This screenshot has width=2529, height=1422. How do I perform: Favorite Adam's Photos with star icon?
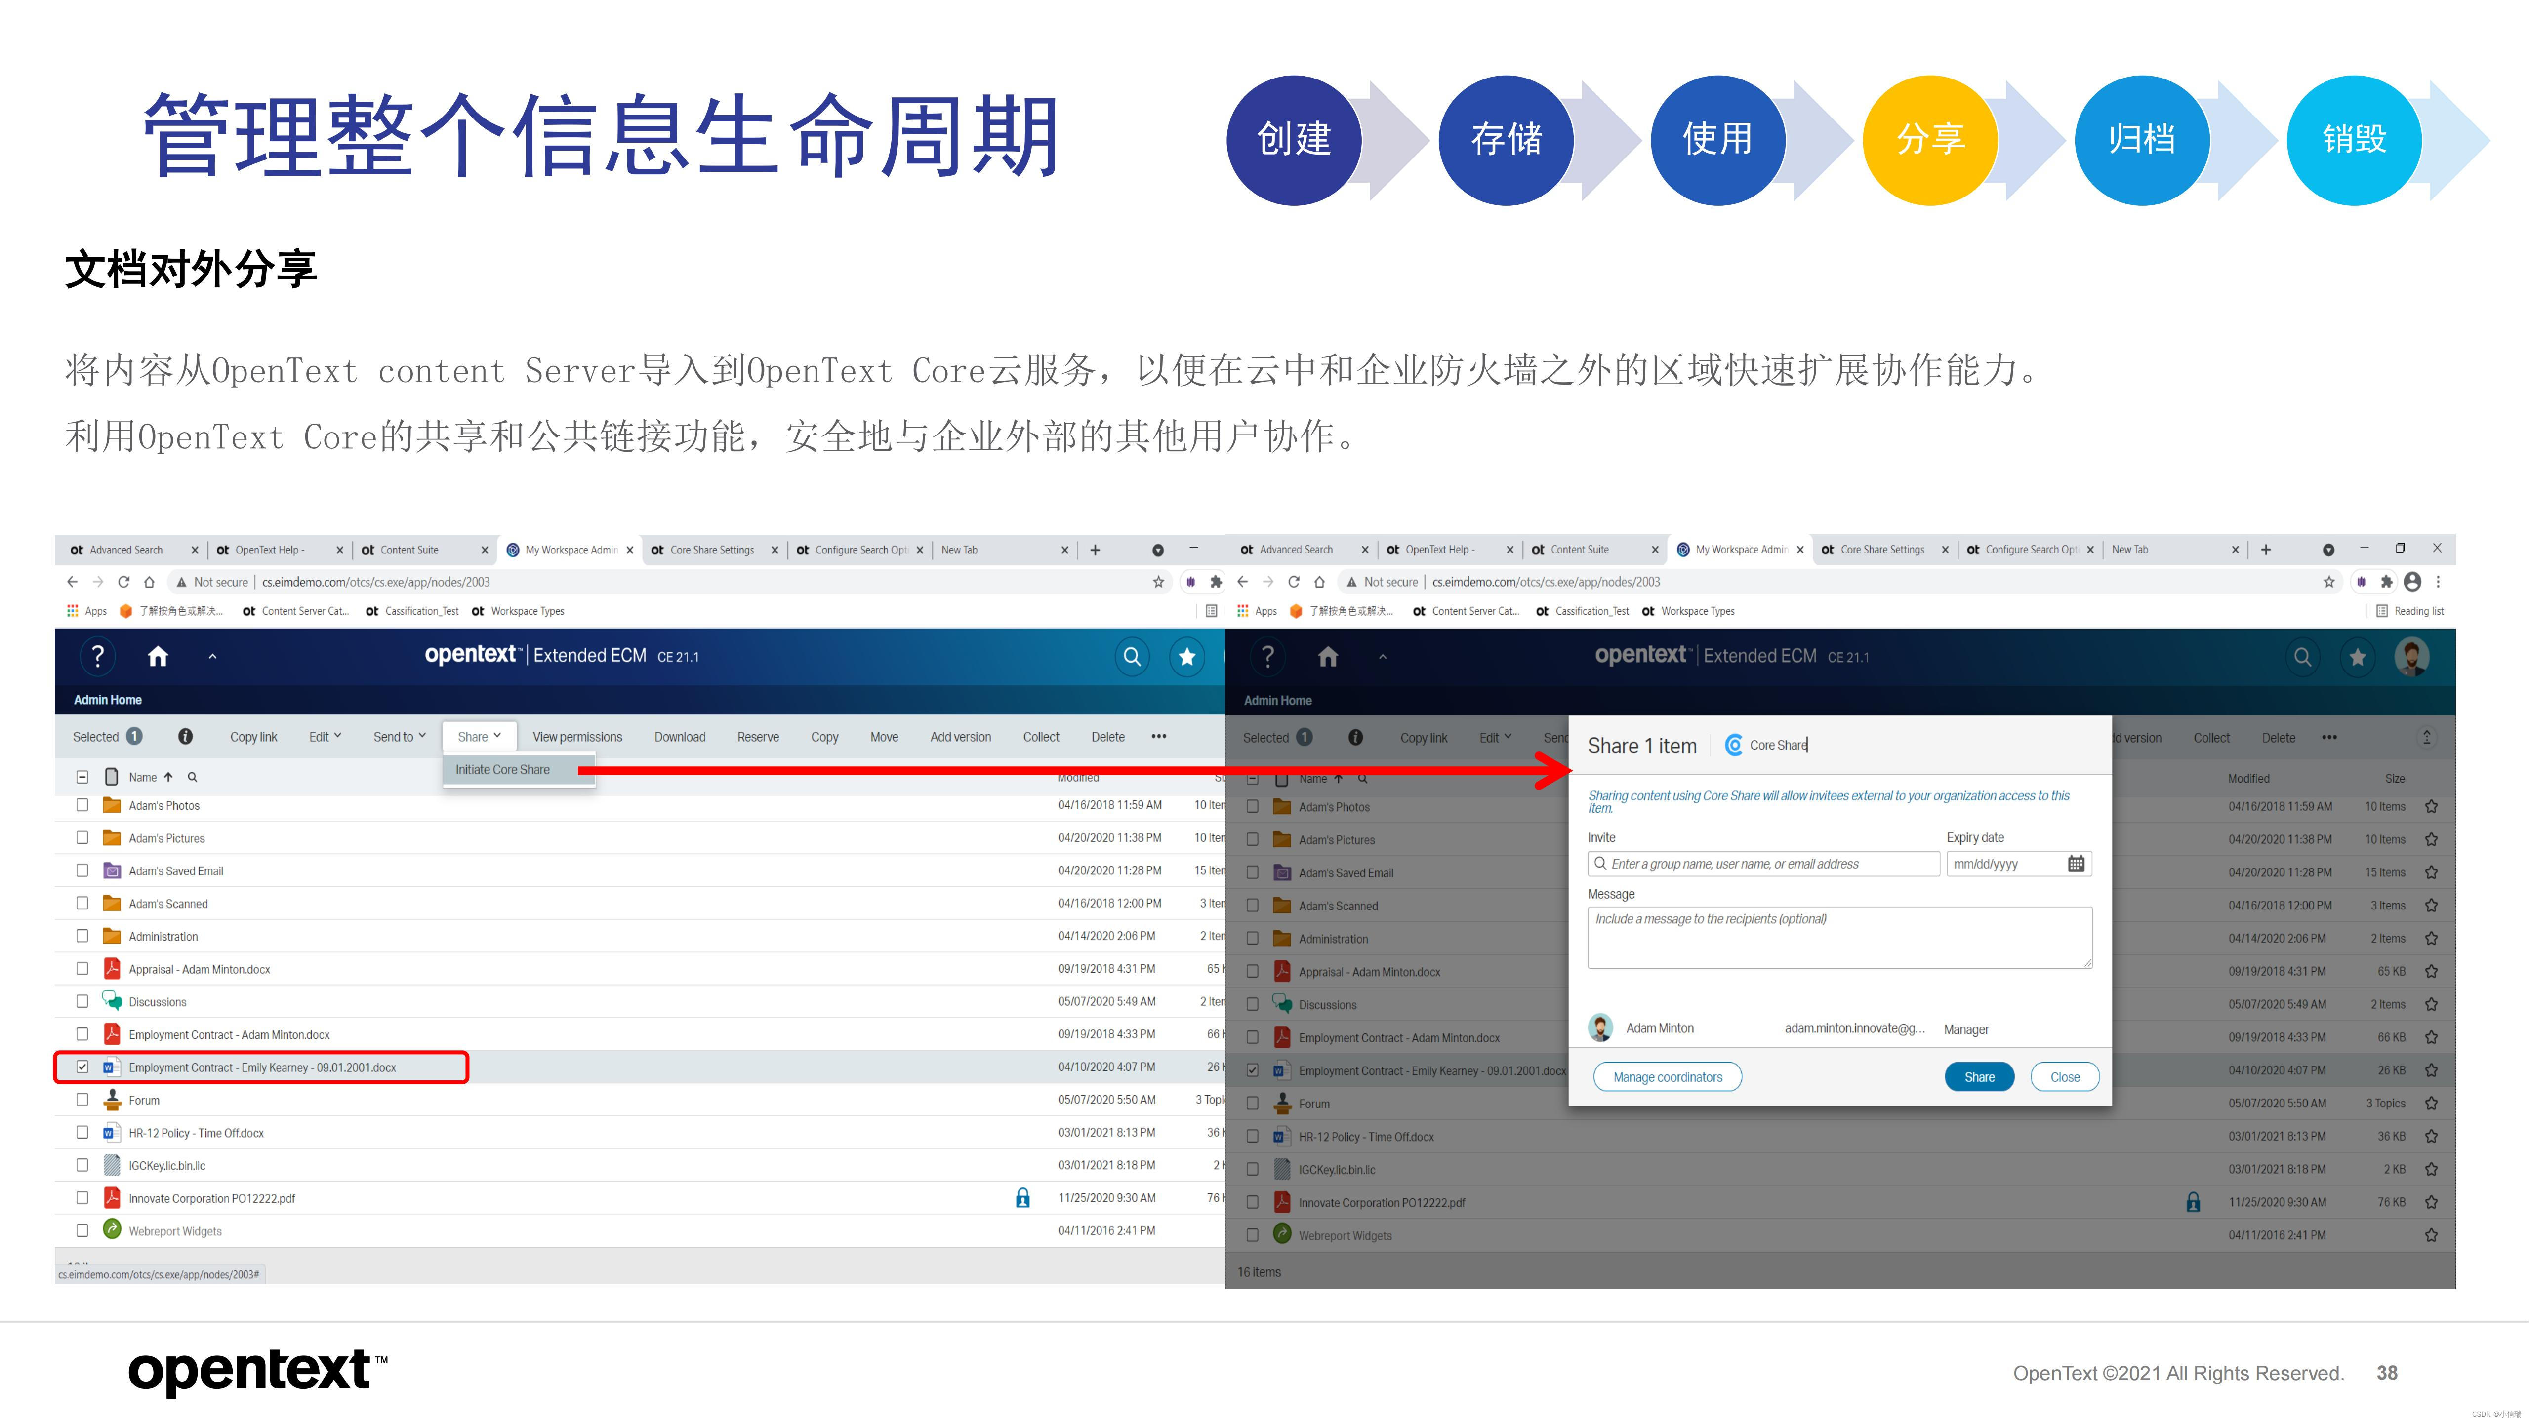tap(2431, 807)
